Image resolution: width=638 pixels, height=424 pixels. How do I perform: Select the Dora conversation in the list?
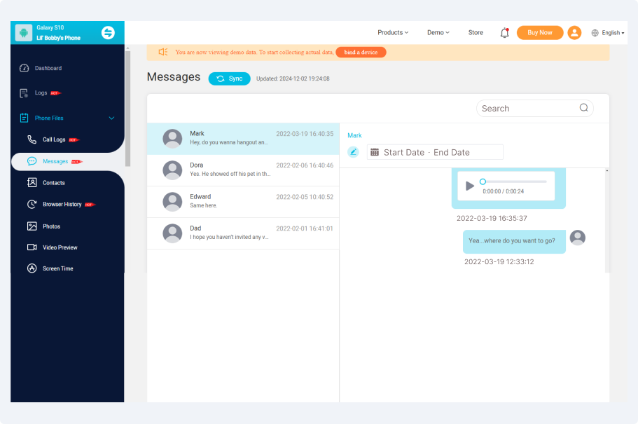(x=242, y=170)
